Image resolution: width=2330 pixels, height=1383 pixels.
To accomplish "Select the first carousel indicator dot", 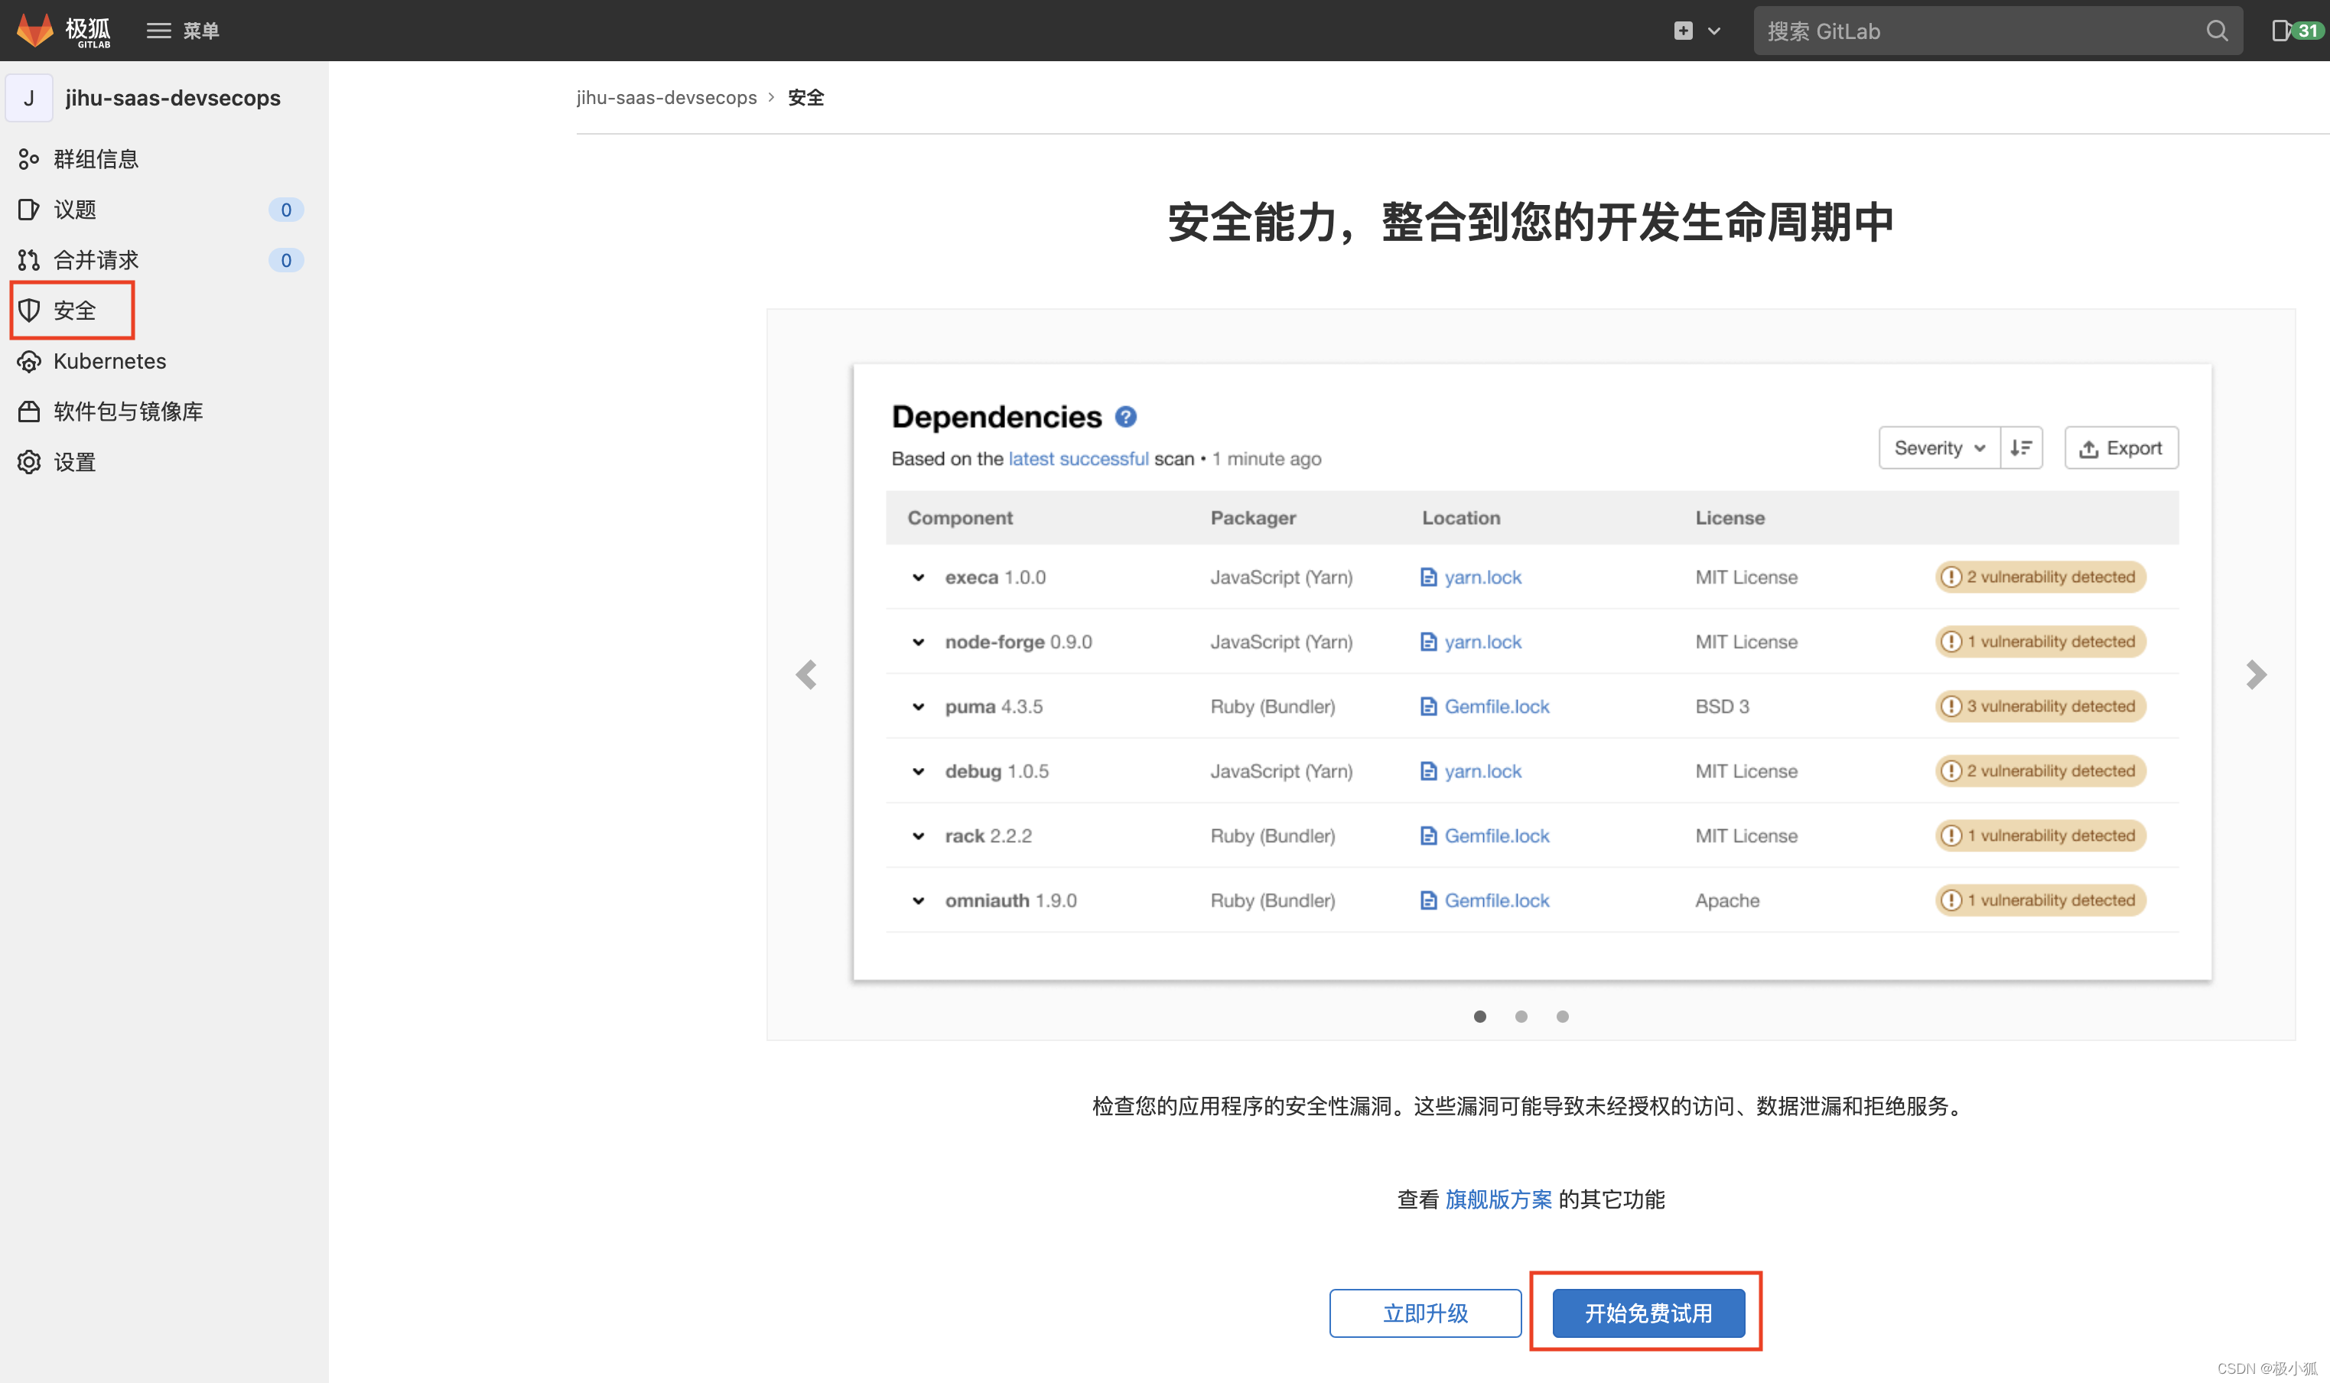I will (1480, 1017).
